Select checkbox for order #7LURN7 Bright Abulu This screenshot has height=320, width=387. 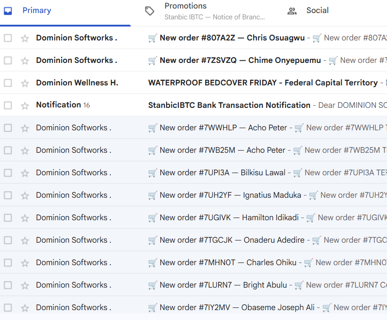8,285
